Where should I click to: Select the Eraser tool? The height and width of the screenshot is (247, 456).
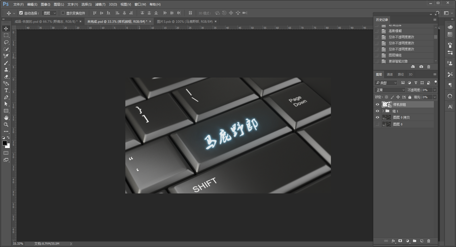(x=6, y=77)
